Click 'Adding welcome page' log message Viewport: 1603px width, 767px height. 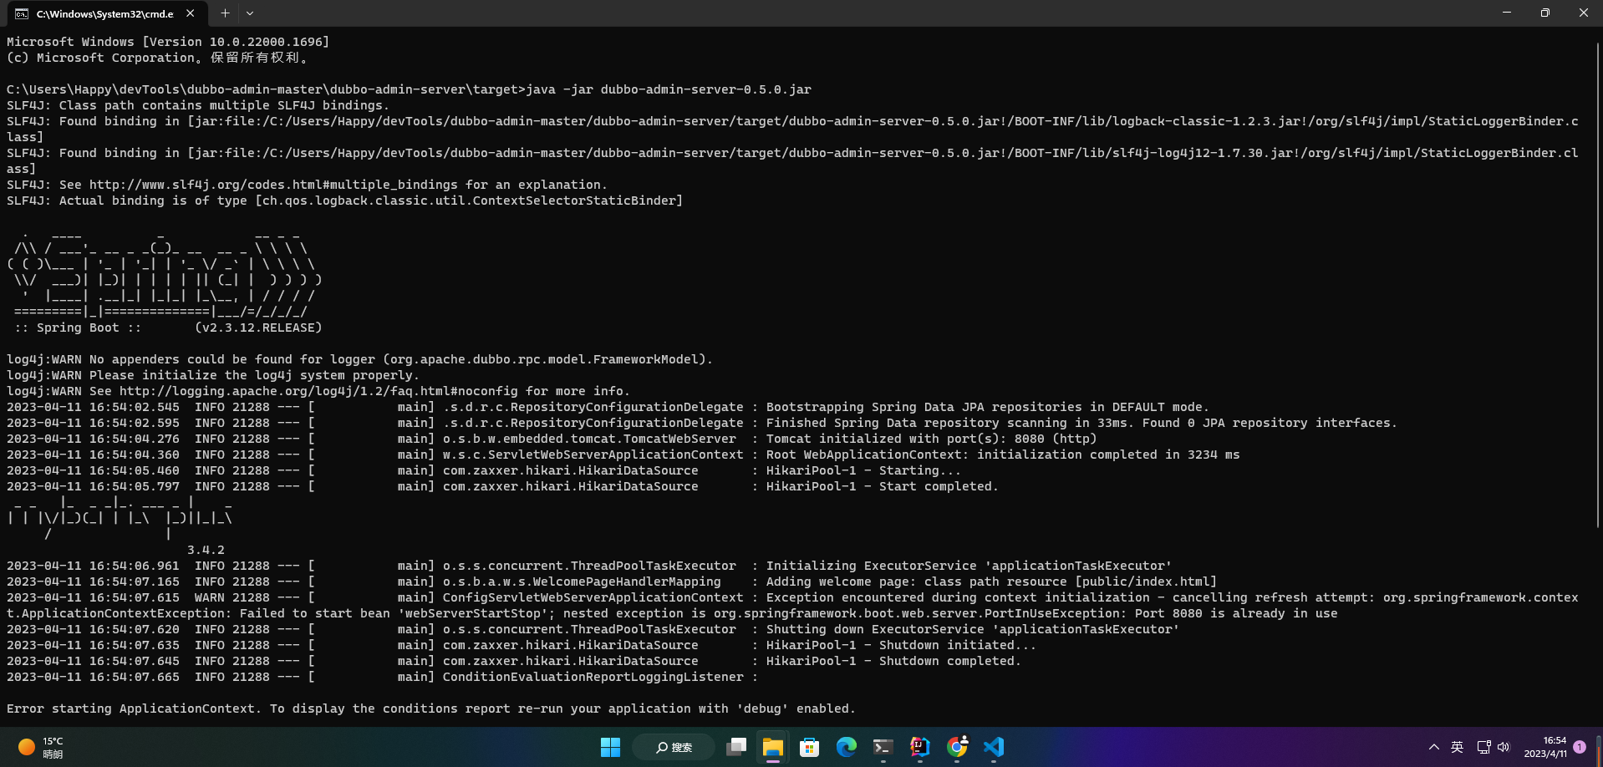tap(991, 582)
